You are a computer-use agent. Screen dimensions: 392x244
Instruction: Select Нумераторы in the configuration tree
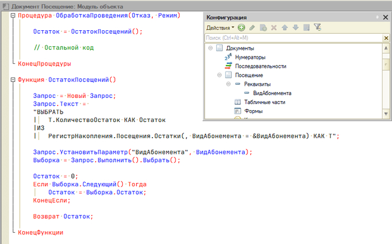[250, 57]
